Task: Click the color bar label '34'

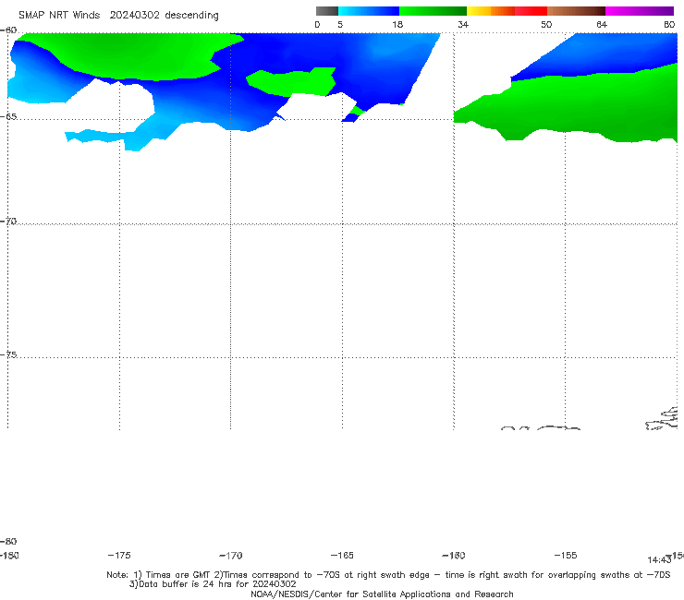Action: 463,24
